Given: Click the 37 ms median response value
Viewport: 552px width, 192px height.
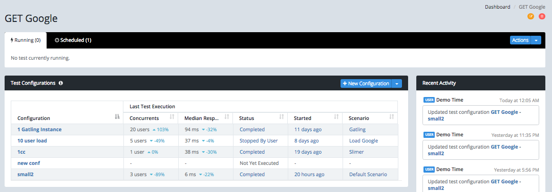Looking at the screenshot, I should [192, 141].
